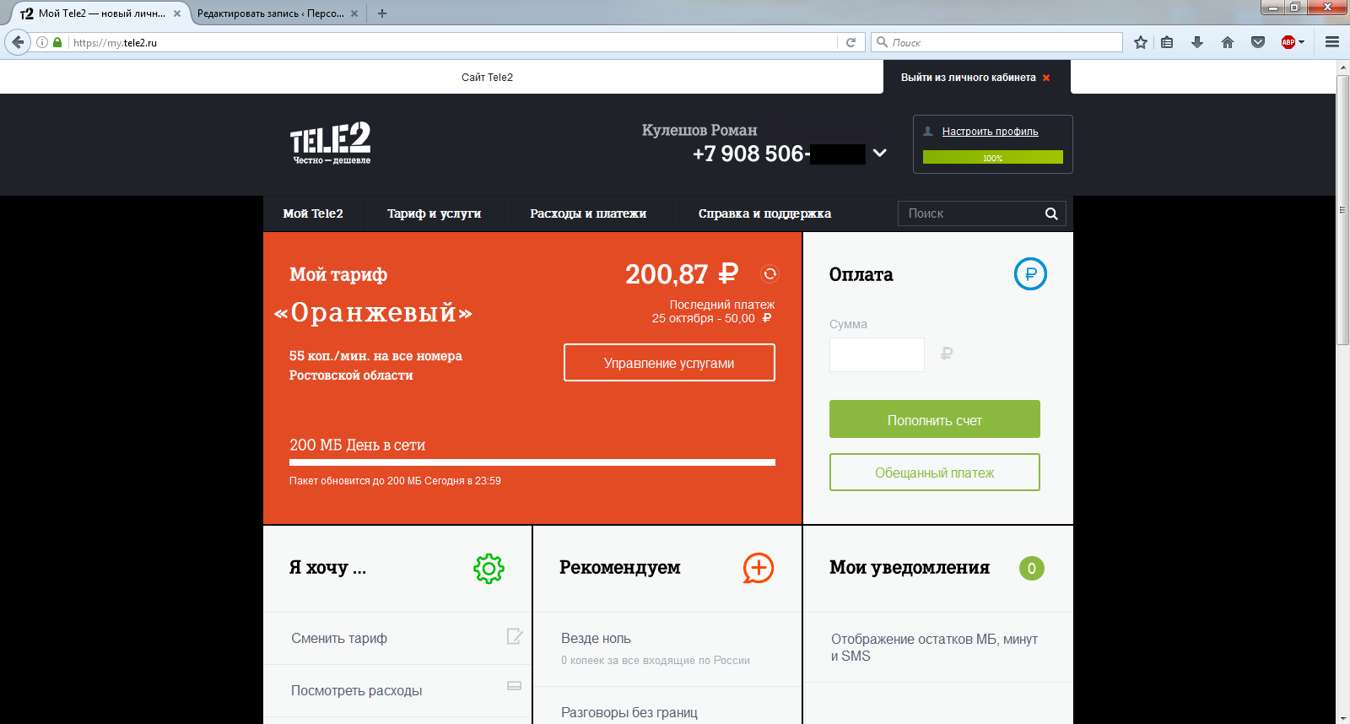The height and width of the screenshot is (724, 1350).
Task: Open the notifications counter badge showing 0
Action: click(x=1031, y=569)
